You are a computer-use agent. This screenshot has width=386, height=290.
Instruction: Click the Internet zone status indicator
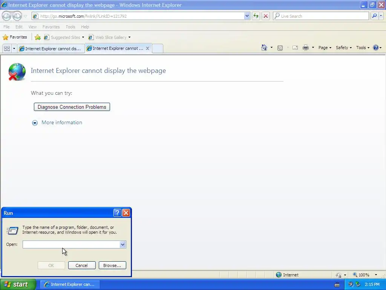pyautogui.click(x=287, y=275)
